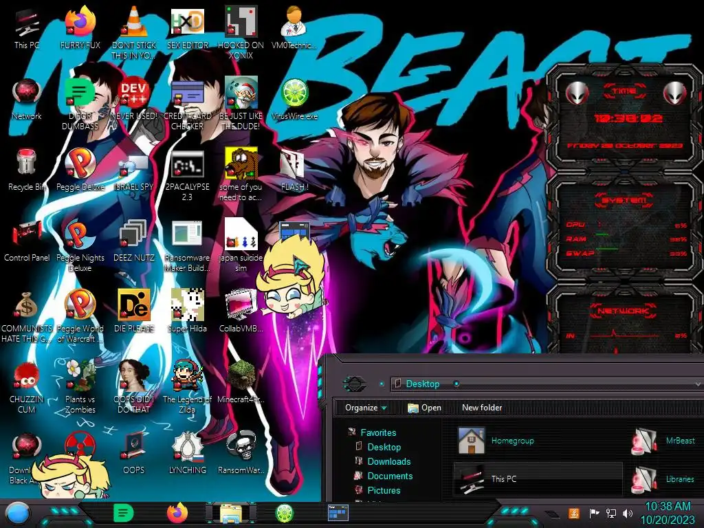
Task: Select the Minecraft4Fr... grass block icon
Action: [241, 382]
